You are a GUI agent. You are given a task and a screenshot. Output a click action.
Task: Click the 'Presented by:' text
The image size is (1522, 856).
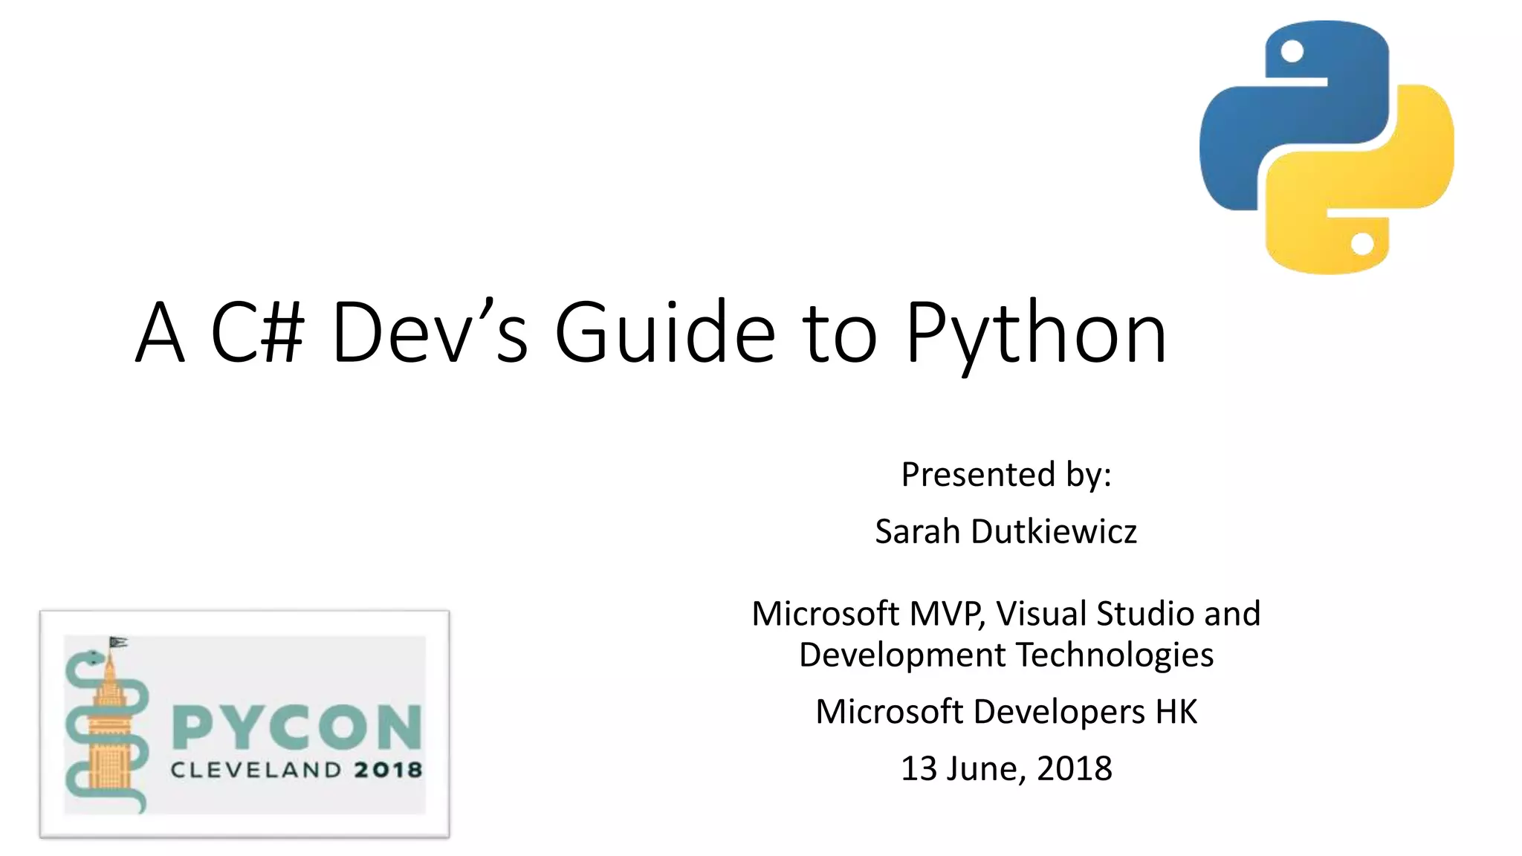click(x=1006, y=474)
